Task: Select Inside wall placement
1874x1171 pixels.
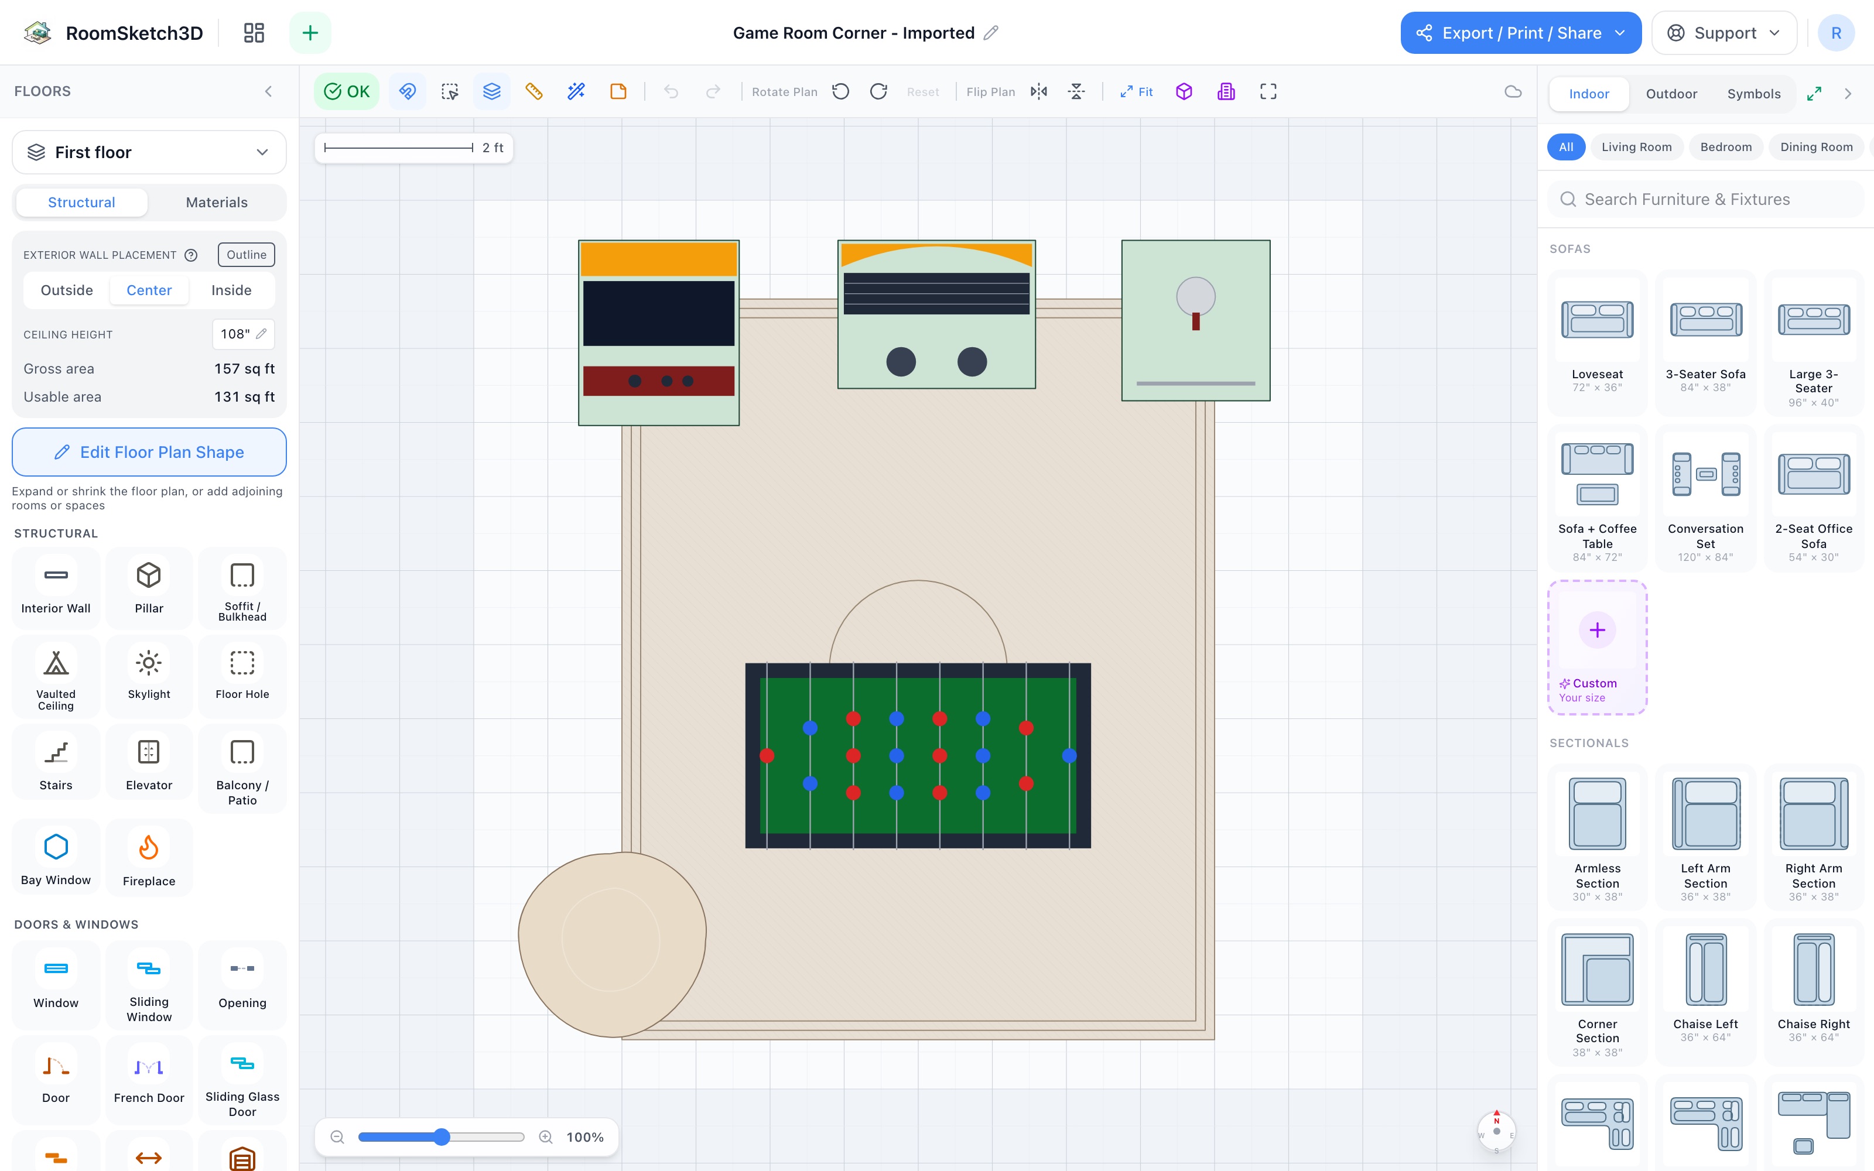Action: [231, 290]
